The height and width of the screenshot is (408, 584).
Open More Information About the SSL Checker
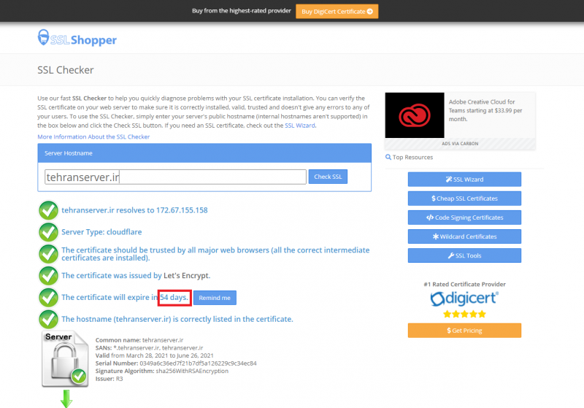coord(93,136)
